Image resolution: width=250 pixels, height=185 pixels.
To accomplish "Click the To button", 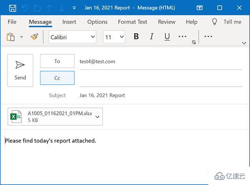I will 57,61.
